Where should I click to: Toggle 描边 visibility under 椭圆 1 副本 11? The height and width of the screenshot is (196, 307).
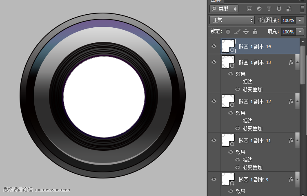[238, 160]
